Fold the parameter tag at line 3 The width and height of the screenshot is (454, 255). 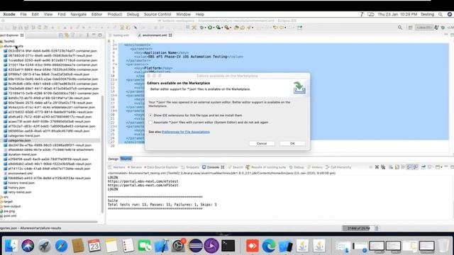[x=116, y=49]
